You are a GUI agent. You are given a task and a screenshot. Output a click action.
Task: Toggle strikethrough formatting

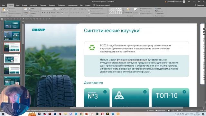[x=52, y=13]
